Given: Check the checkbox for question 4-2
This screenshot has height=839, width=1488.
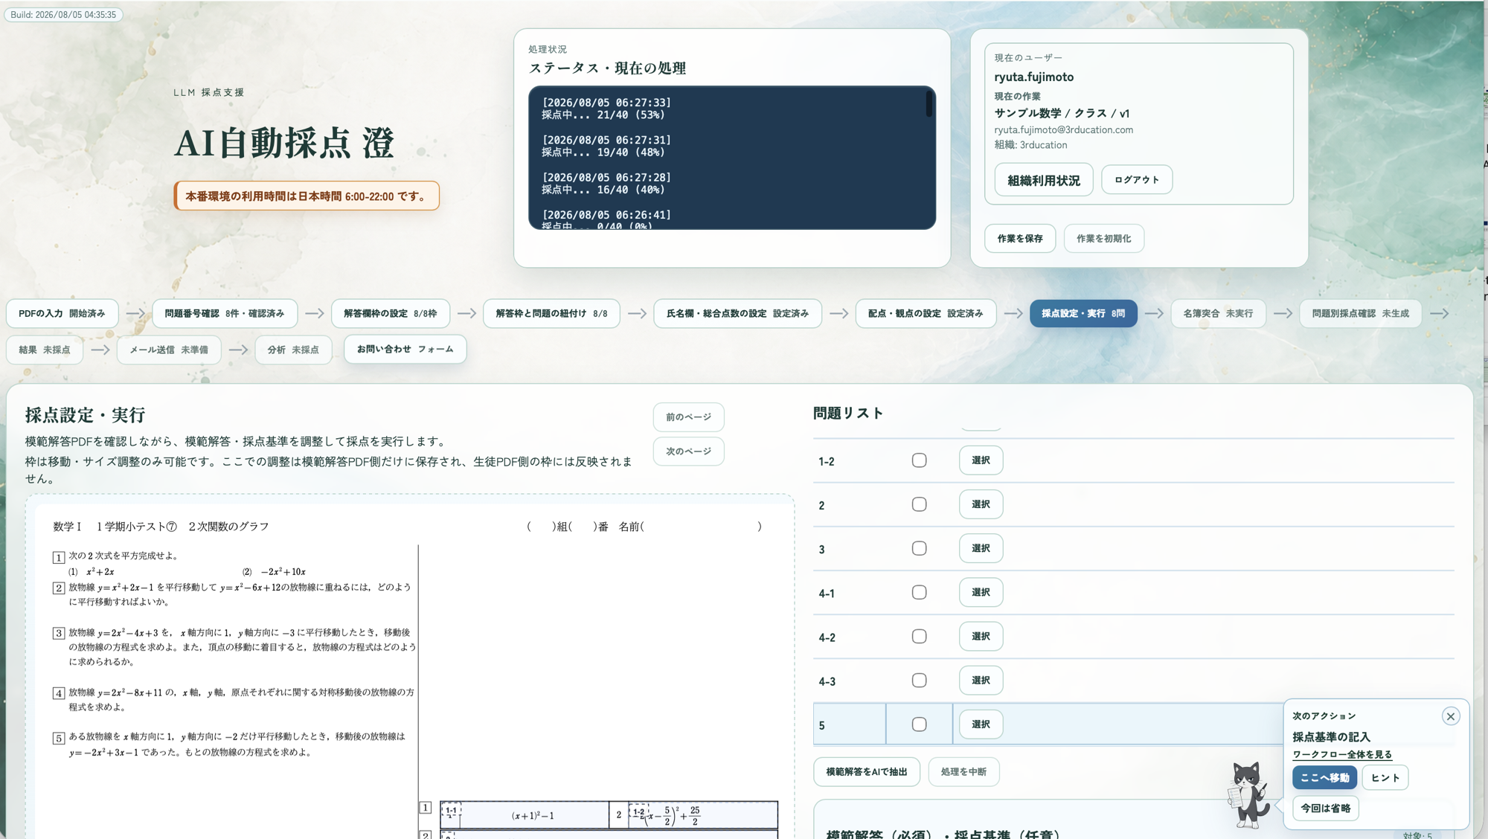Looking at the screenshot, I should (919, 636).
